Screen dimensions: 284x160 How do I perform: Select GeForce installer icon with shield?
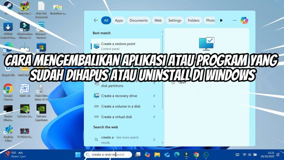pyautogui.click(x=25, y=111)
